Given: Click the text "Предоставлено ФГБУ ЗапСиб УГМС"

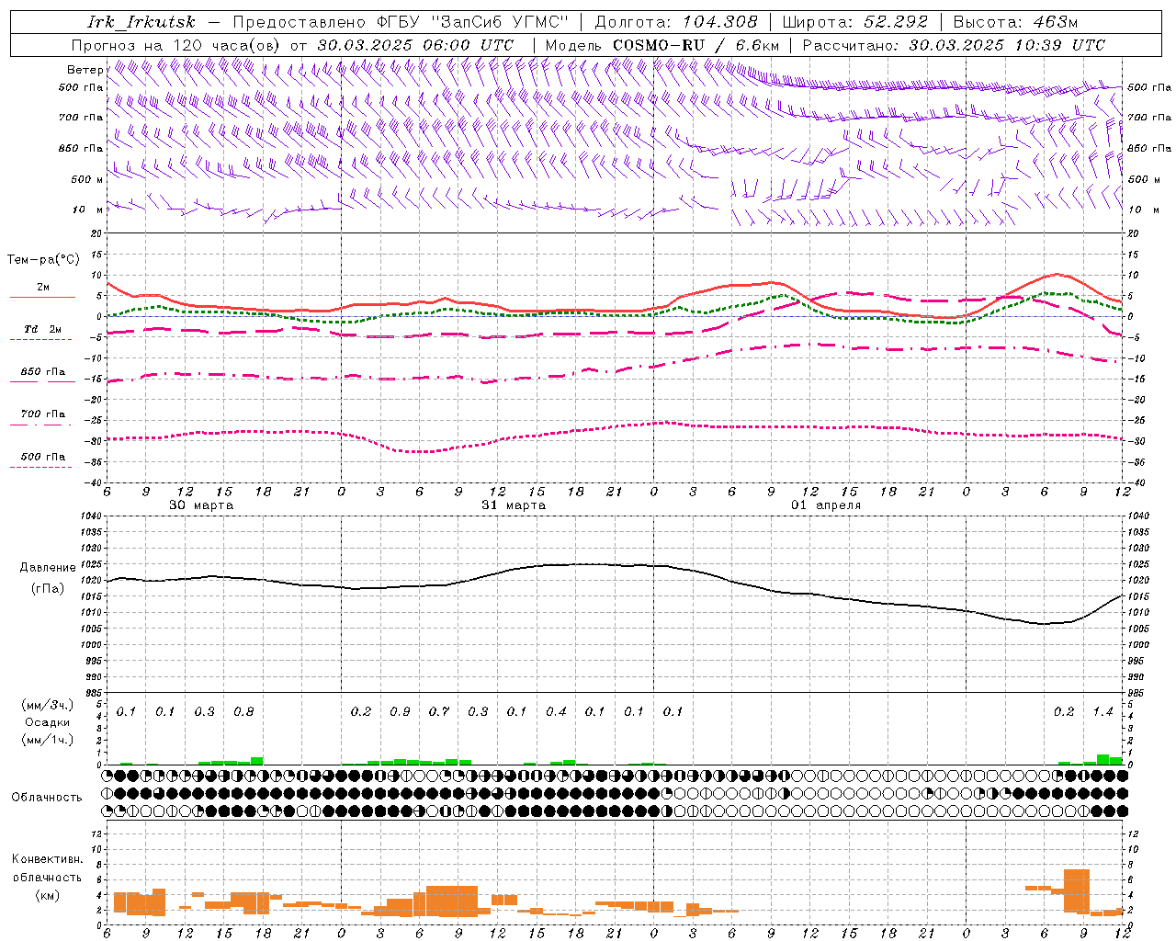Looking at the screenshot, I should pos(401,22).
